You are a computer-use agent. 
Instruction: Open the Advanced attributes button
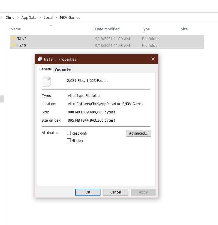[139, 133]
